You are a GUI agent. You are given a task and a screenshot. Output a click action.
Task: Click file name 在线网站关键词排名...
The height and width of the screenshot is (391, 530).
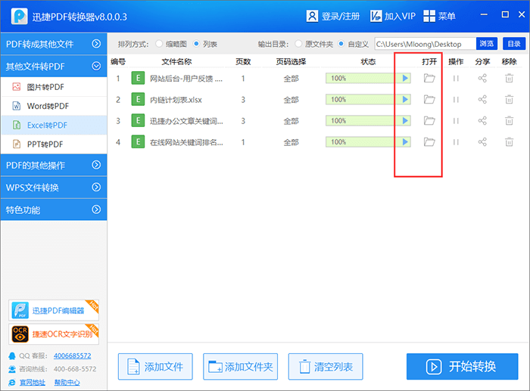coord(186,142)
